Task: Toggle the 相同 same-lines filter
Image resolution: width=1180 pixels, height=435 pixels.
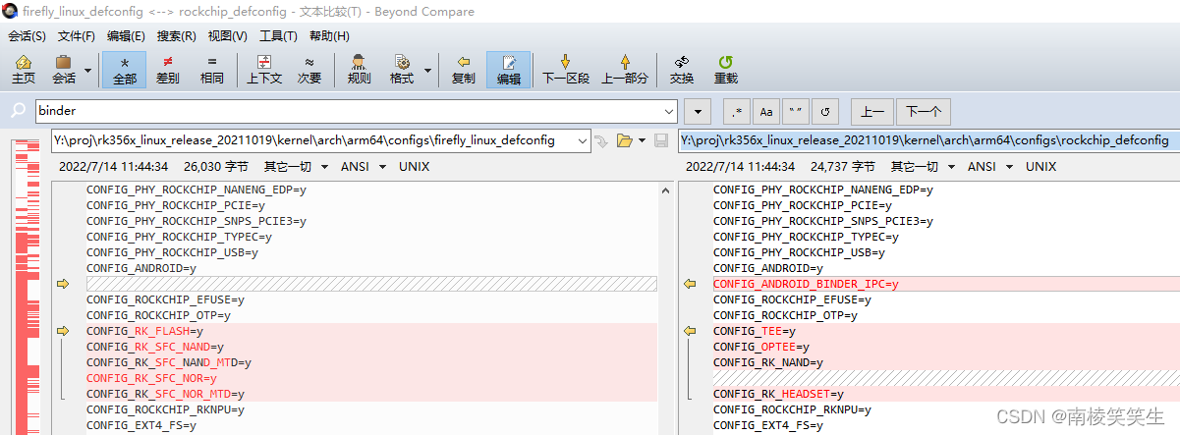Action: coord(211,70)
